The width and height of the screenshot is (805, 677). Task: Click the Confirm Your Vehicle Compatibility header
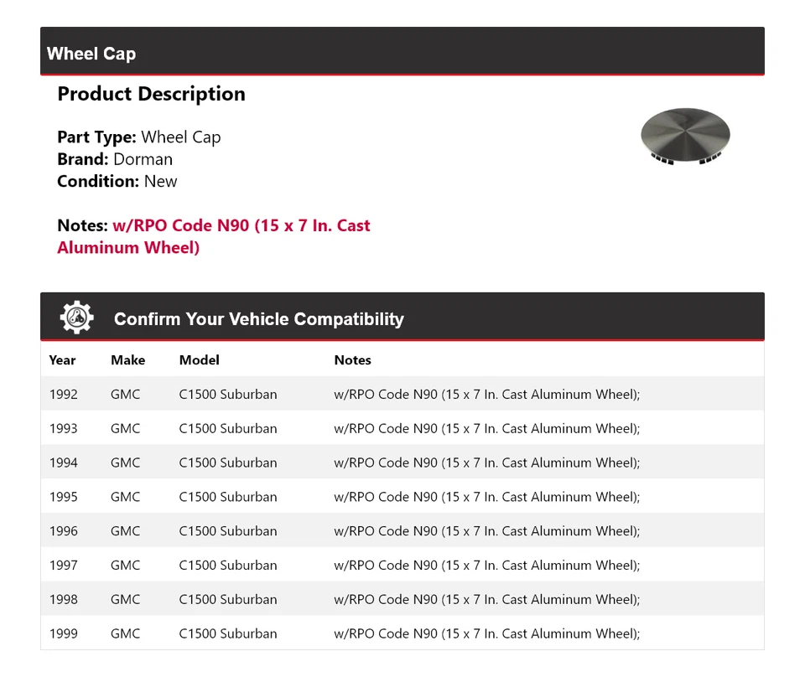[x=259, y=319]
